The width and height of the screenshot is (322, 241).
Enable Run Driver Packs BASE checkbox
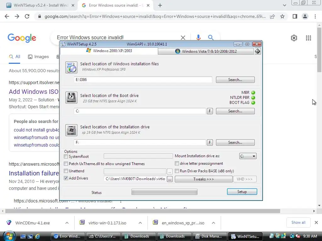pos(177,171)
